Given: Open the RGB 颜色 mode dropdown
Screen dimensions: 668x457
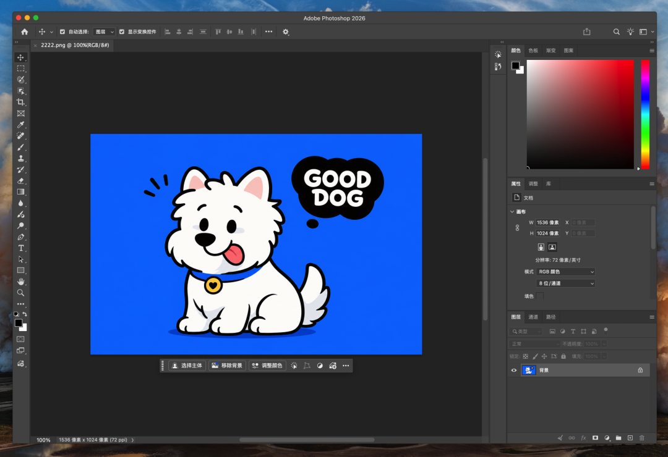Looking at the screenshot, I should point(565,272).
